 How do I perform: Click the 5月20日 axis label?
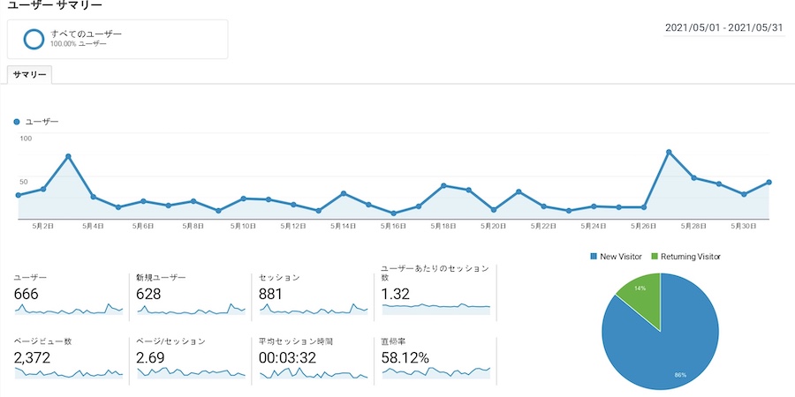[x=493, y=227]
